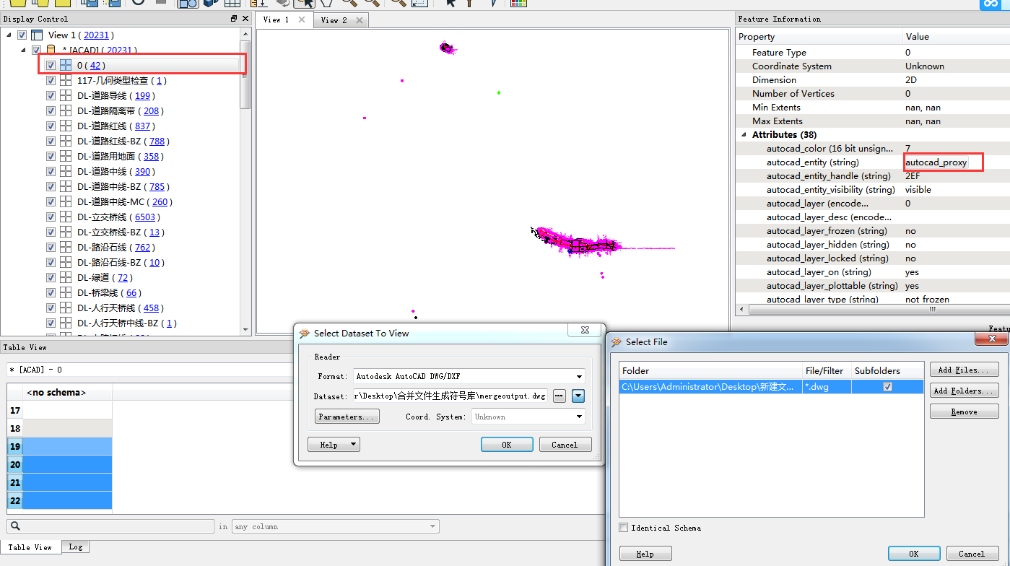Screen dimensions: 1010x566
Task: Toggle DL-立交桥线-BZ layer checkbox
Action: pos(51,232)
